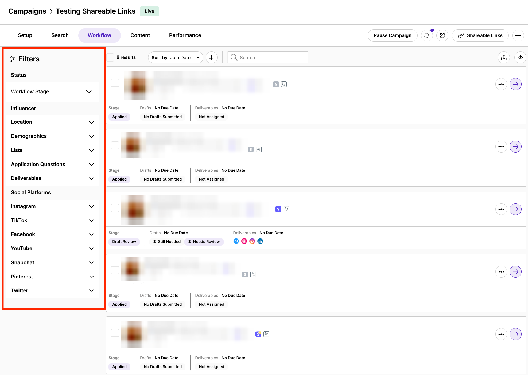This screenshot has width=528, height=375.
Task: Toggle the select-all results checkbox
Action: 110,57
